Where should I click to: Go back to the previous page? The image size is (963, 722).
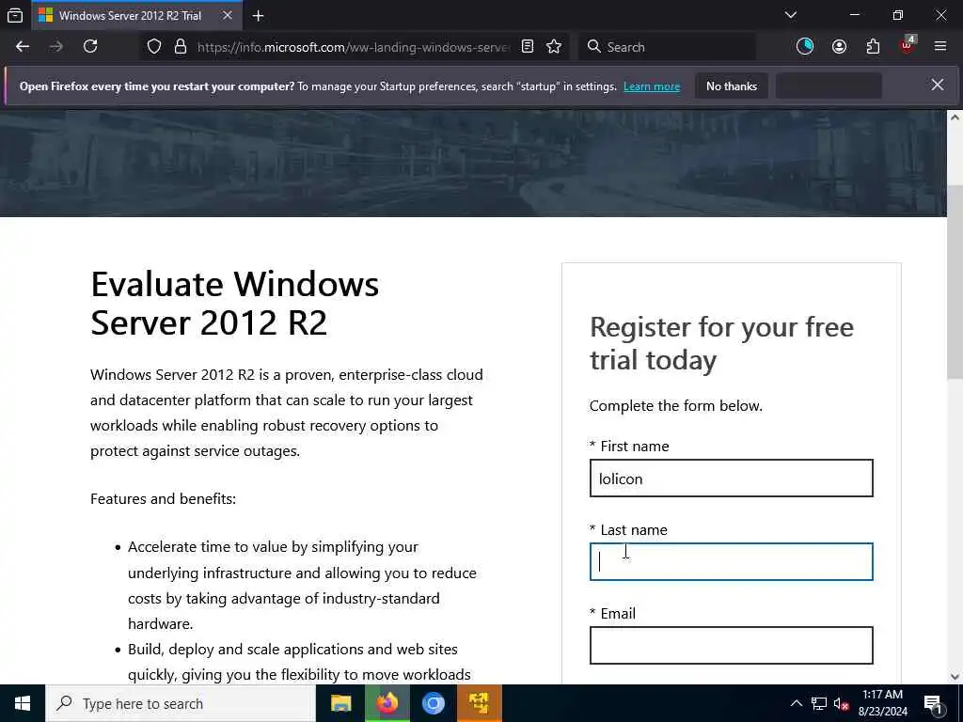(23, 47)
